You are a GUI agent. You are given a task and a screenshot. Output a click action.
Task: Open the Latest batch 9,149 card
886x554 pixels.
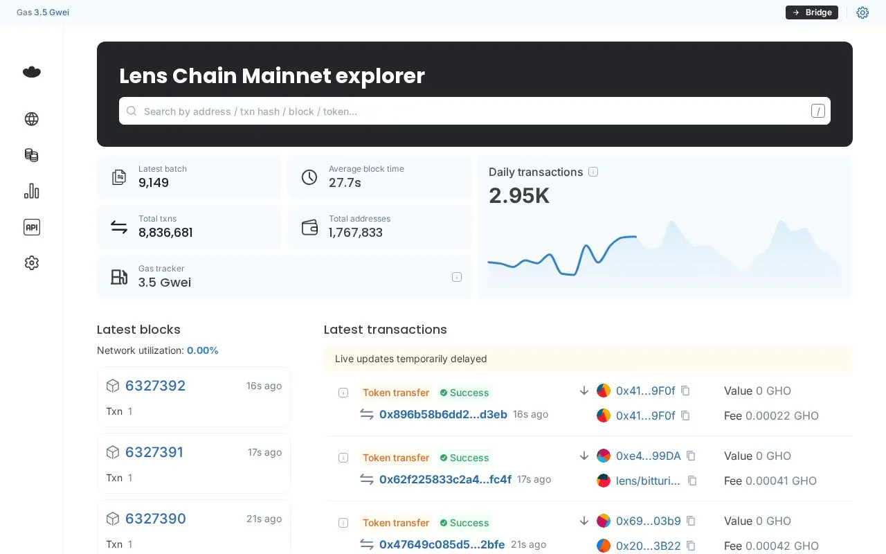pos(189,177)
